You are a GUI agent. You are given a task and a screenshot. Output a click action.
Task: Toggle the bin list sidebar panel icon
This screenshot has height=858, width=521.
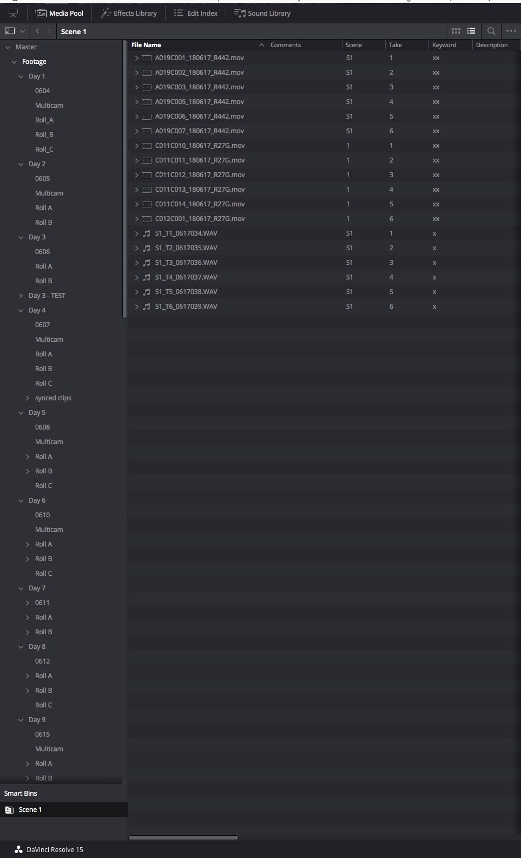9,31
